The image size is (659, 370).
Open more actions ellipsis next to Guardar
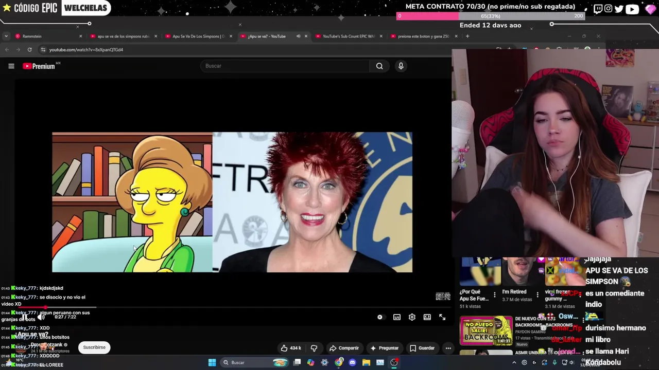pos(448,348)
